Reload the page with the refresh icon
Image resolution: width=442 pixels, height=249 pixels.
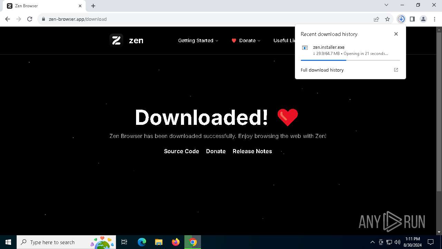[30, 19]
